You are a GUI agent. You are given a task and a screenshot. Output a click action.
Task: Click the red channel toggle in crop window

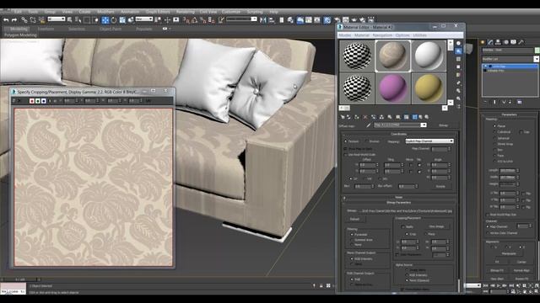coord(32,101)
